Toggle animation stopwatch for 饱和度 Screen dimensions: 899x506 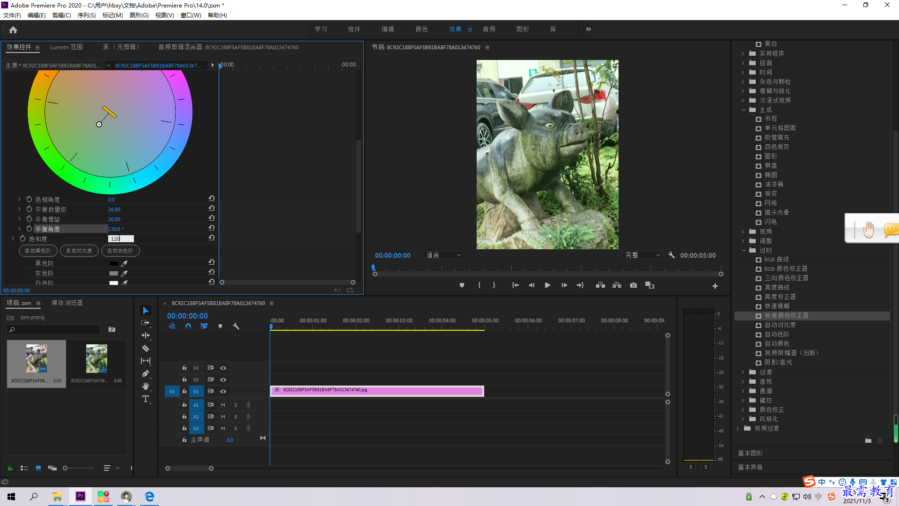coord(22,238)
